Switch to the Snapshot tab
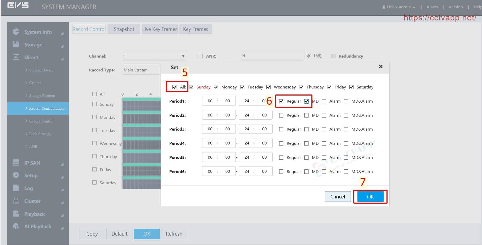This screenshot has height=245, width=482. point(124,29)
